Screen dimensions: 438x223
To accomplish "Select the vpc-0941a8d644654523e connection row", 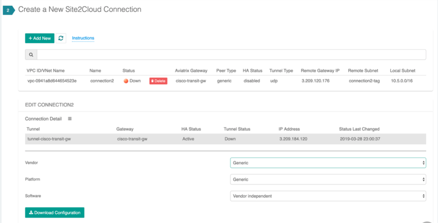I will point(51,81).
